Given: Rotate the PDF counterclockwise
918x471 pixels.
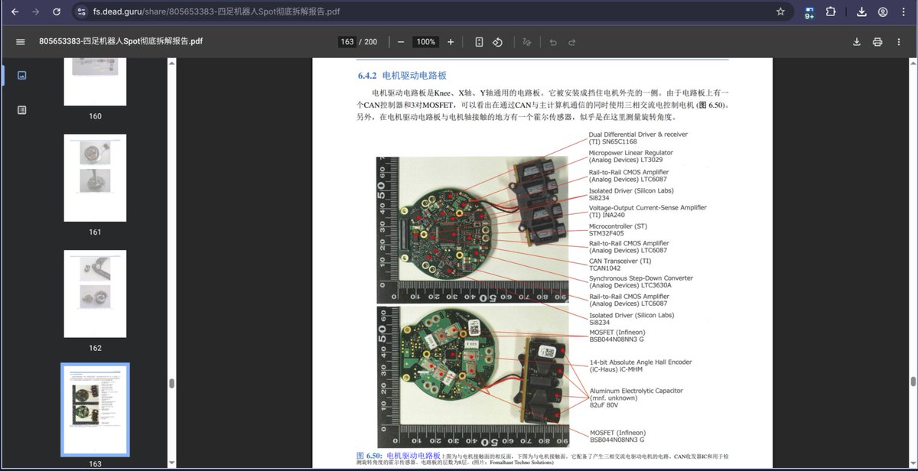Looking at the screenshot, I should pyautogui.click(x=497, y=42).
